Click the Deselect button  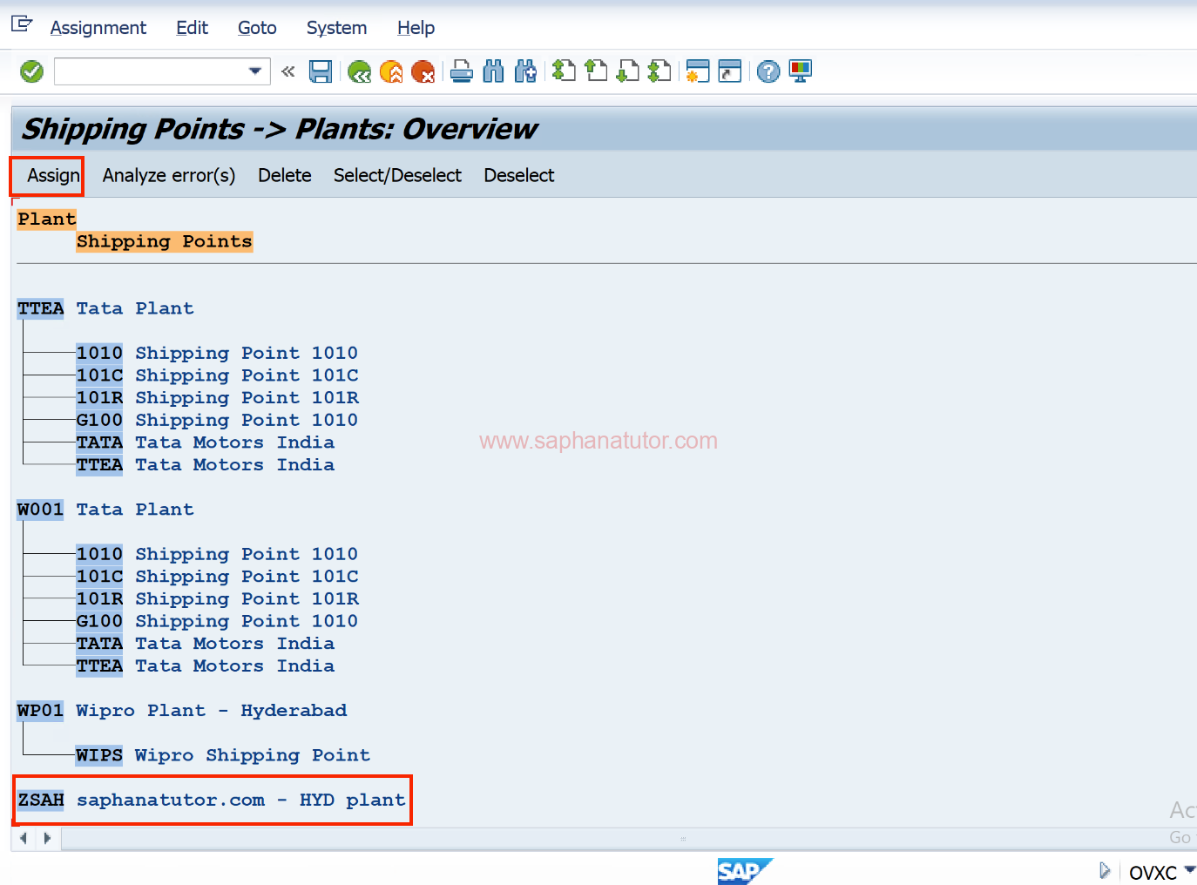click(x=519, y=176)
